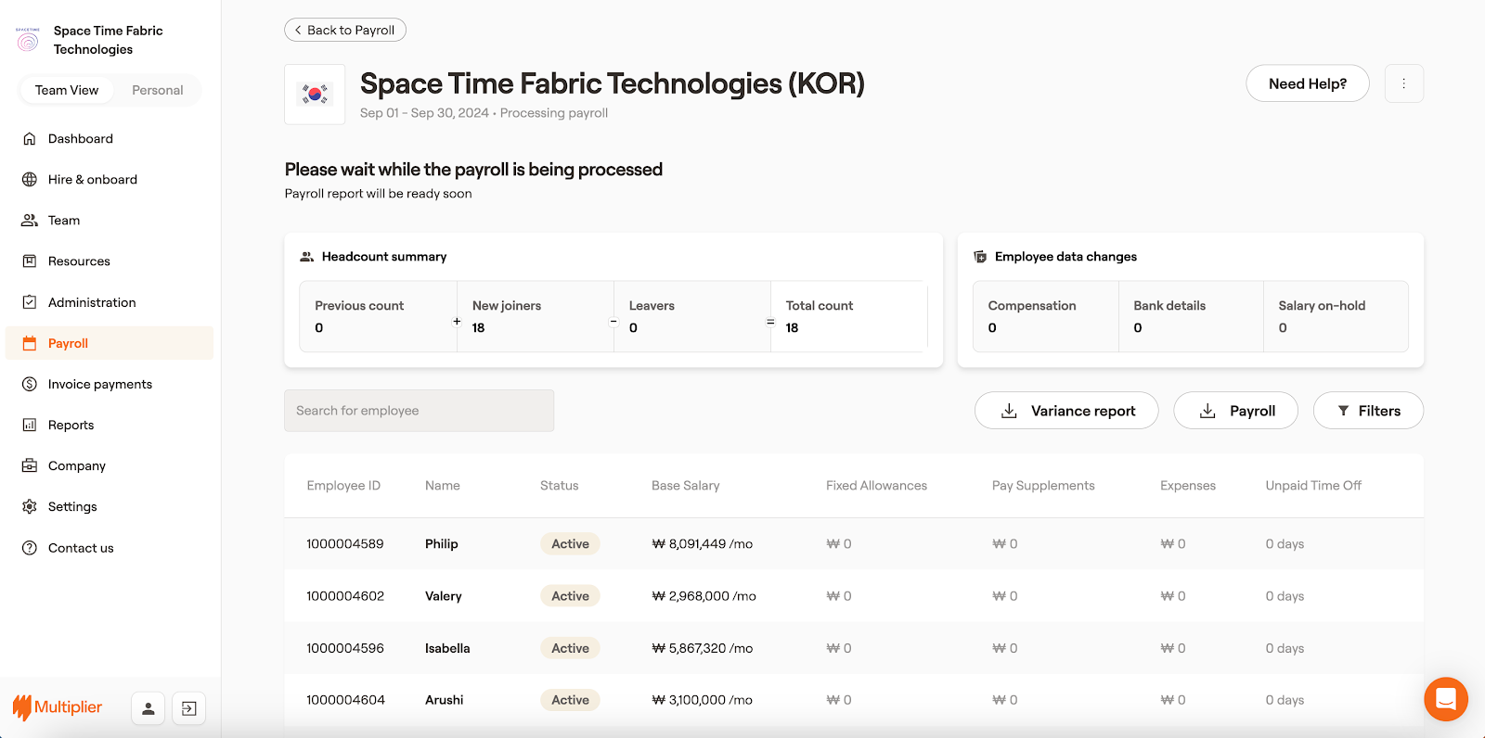Image resolution: width=1485 pixels, height=738 pixels.
Task: Click the New joiners count card
Action: (536, 316)
